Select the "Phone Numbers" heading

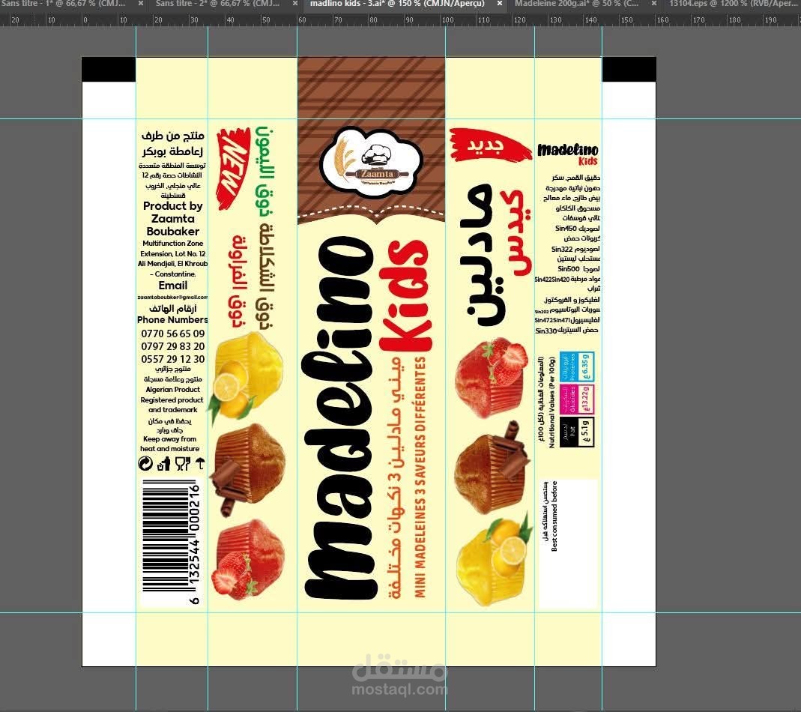172,320
